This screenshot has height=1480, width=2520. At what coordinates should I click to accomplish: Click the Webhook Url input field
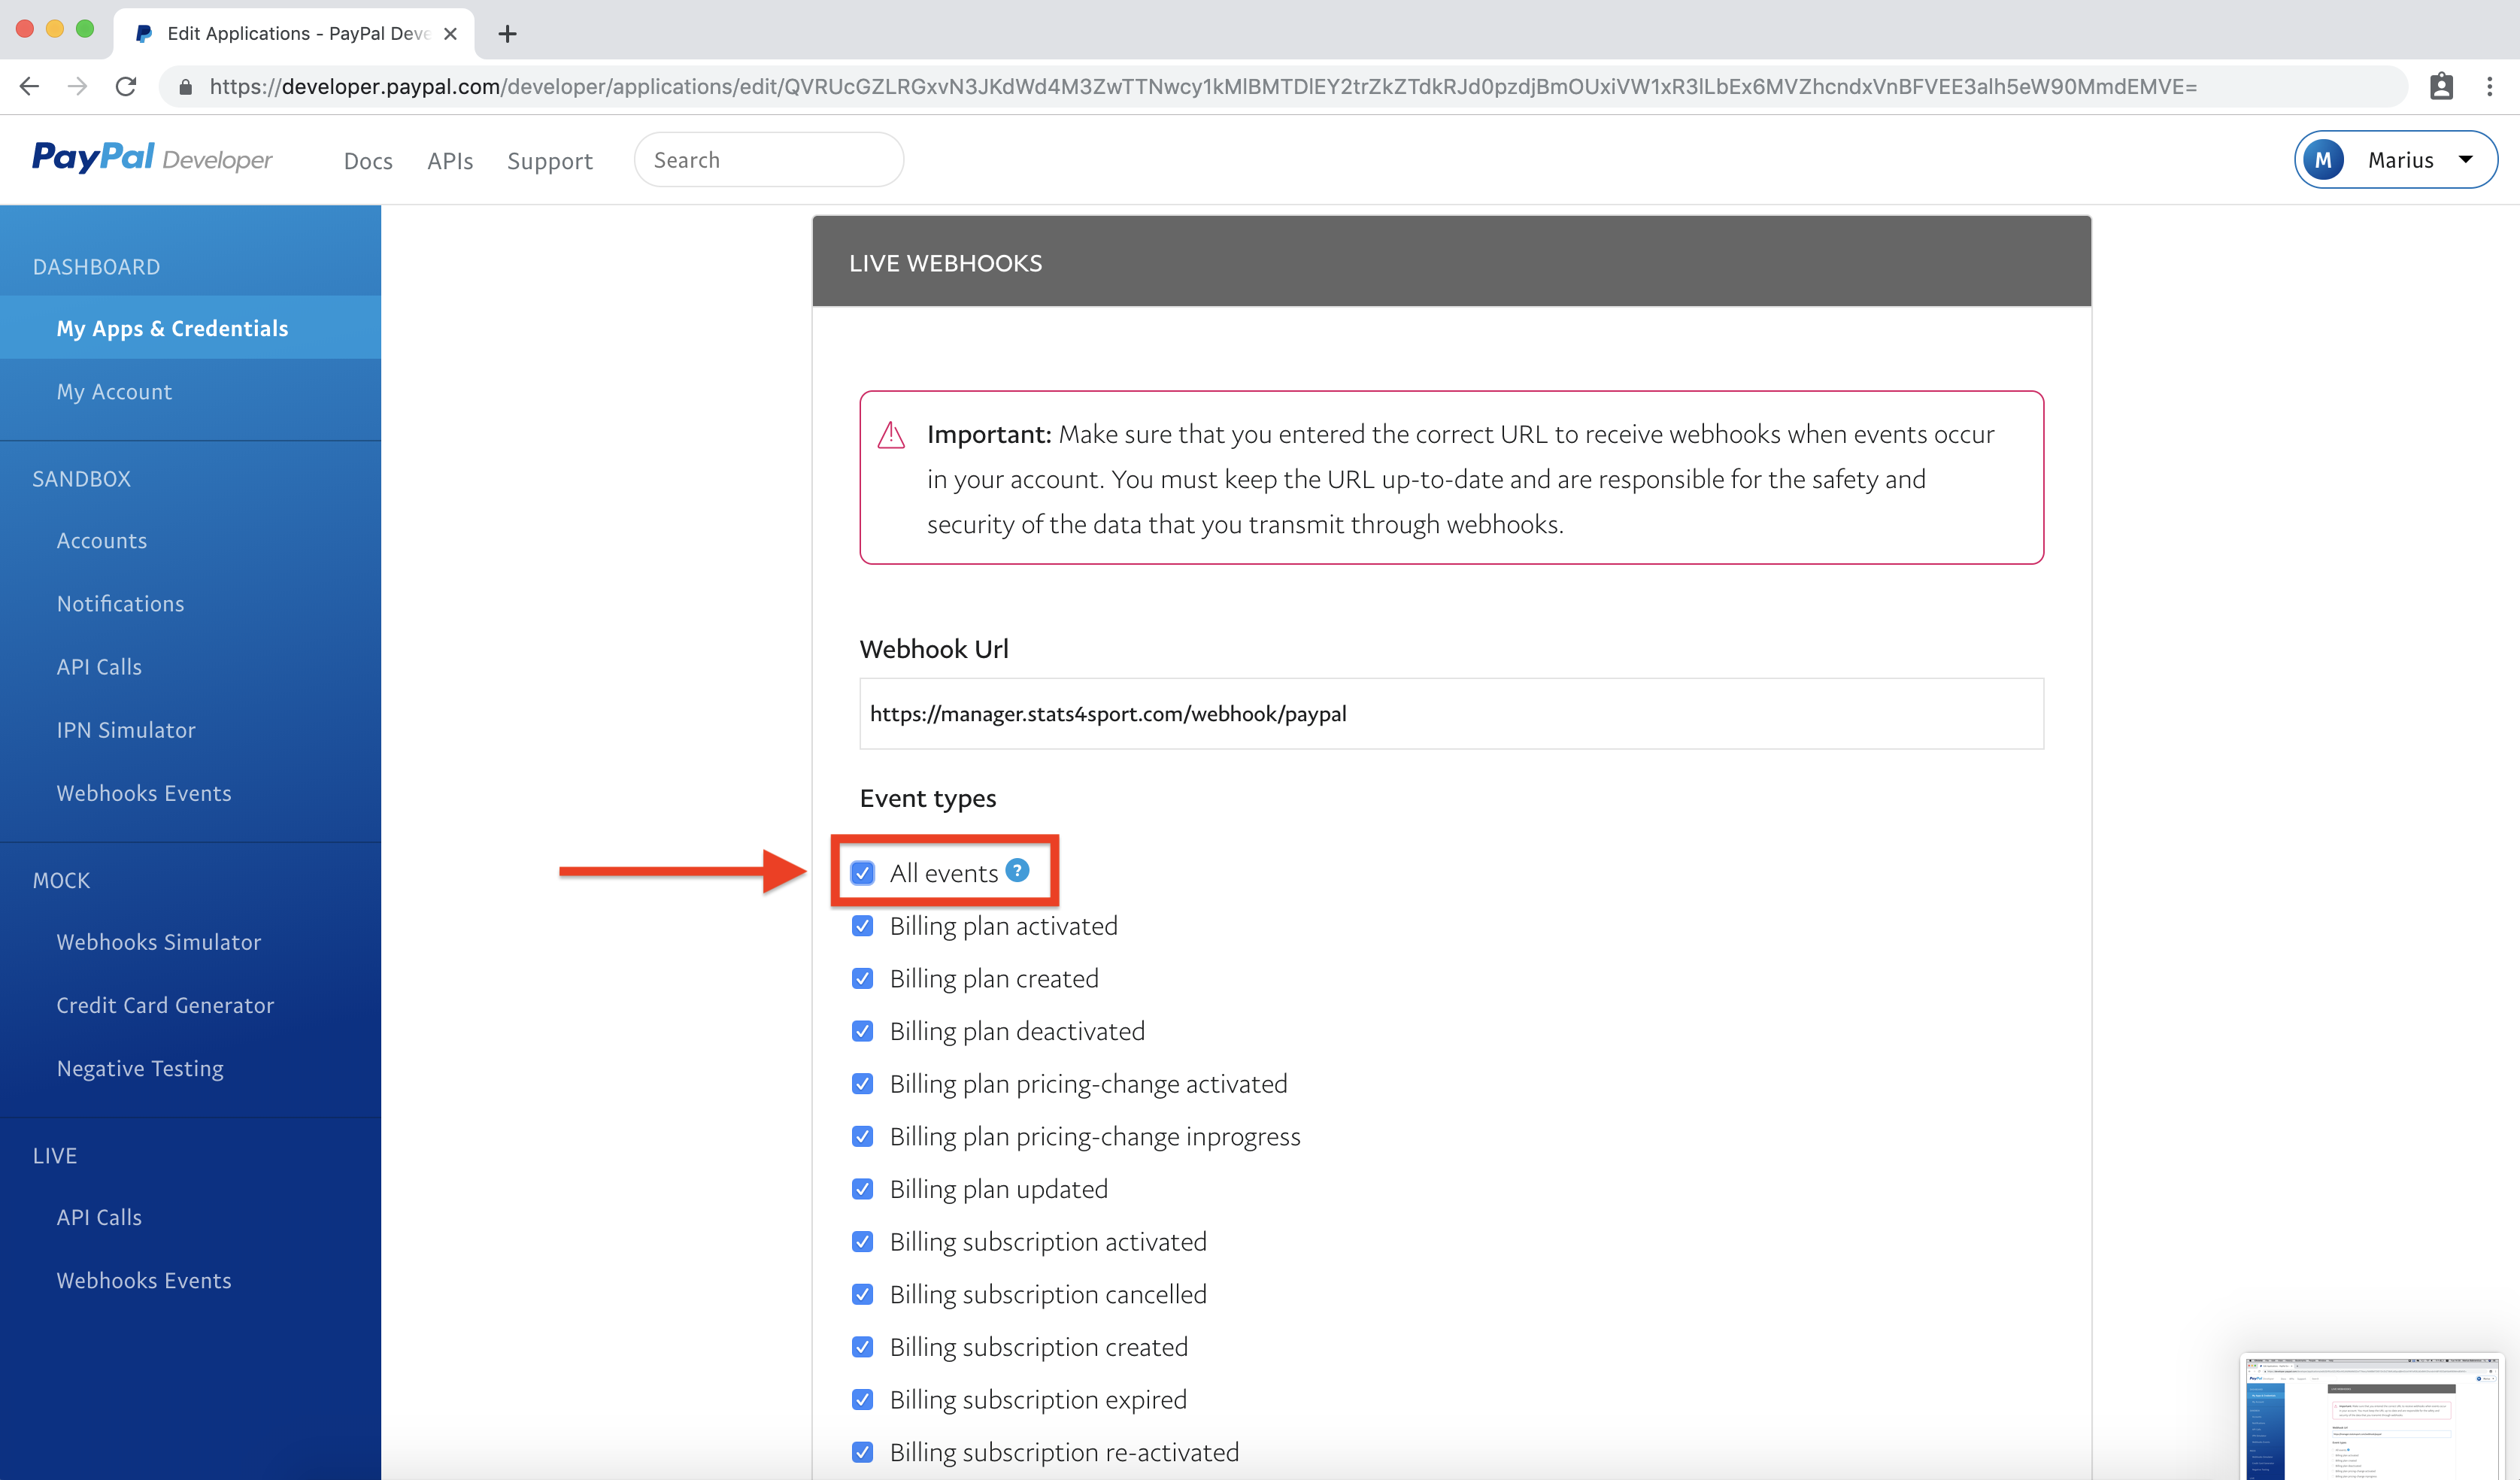1451,713
